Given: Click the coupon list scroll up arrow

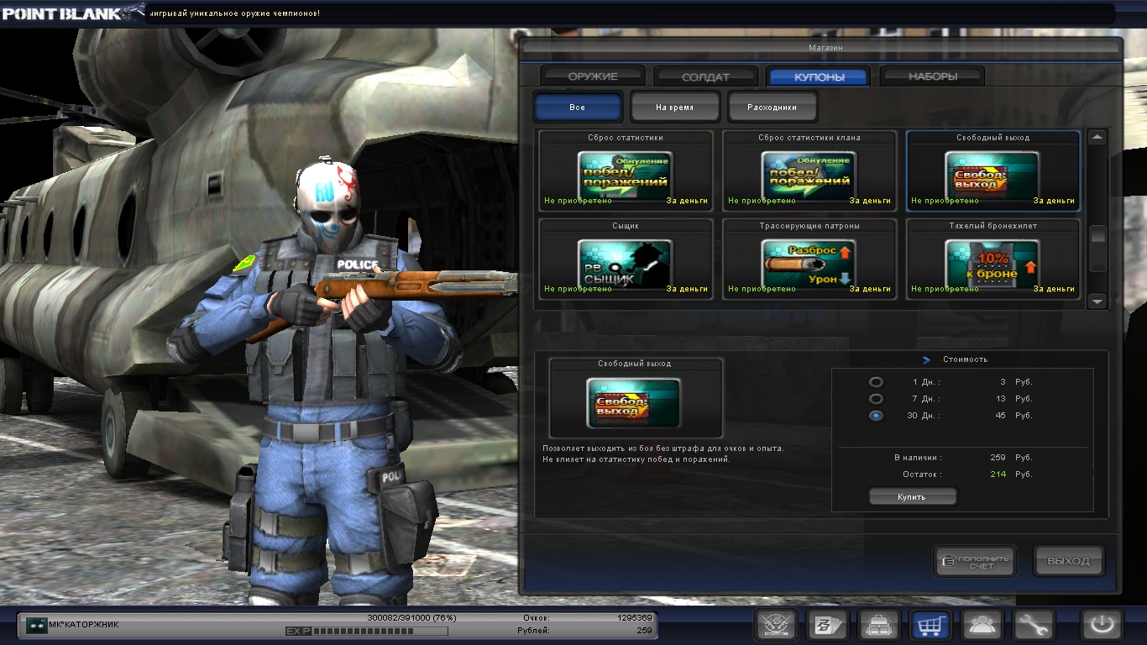Looking at the screenshot, I should 1097,137.
